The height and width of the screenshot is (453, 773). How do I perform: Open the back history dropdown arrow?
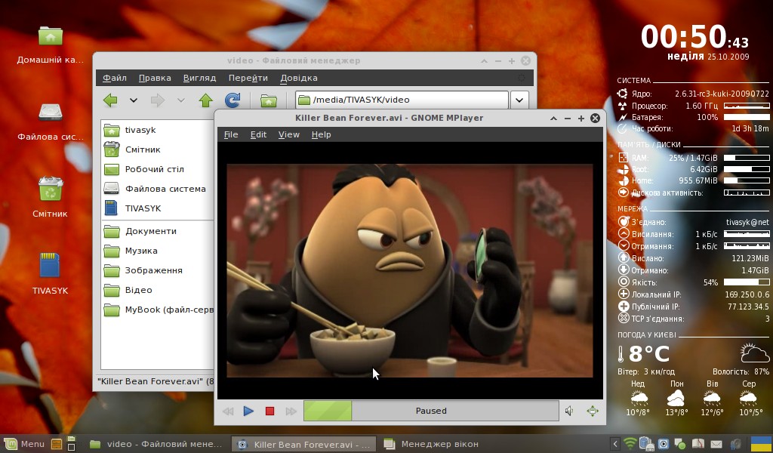133,100
